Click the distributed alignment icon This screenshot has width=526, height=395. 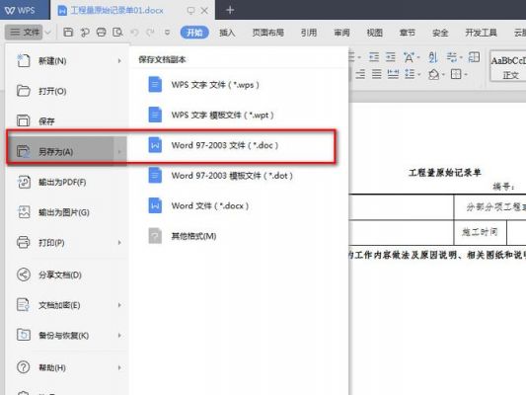click(x=393, y=74)
